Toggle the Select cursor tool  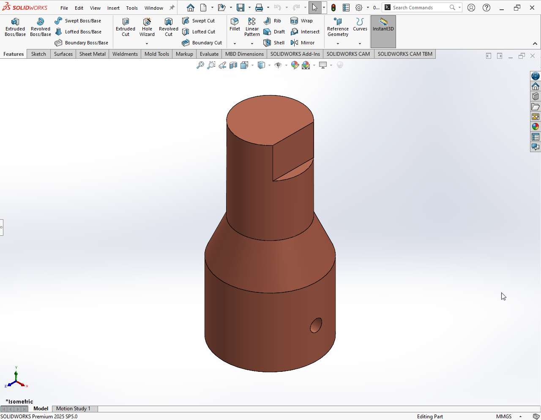pyautogui.click(x=314, y=8)
